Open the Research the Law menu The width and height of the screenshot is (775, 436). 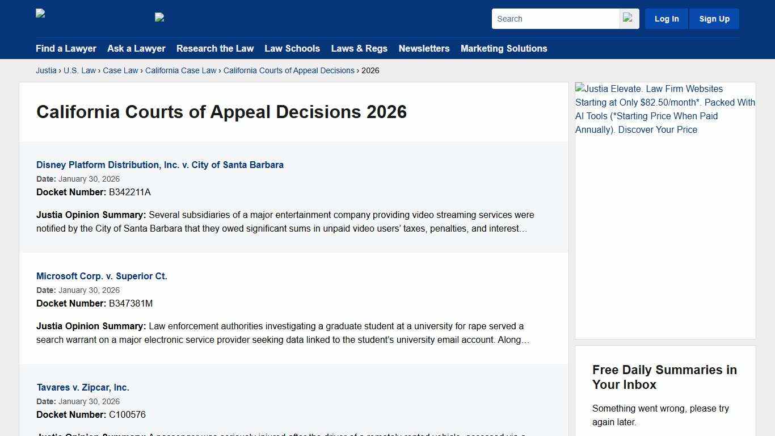point(215,49)
